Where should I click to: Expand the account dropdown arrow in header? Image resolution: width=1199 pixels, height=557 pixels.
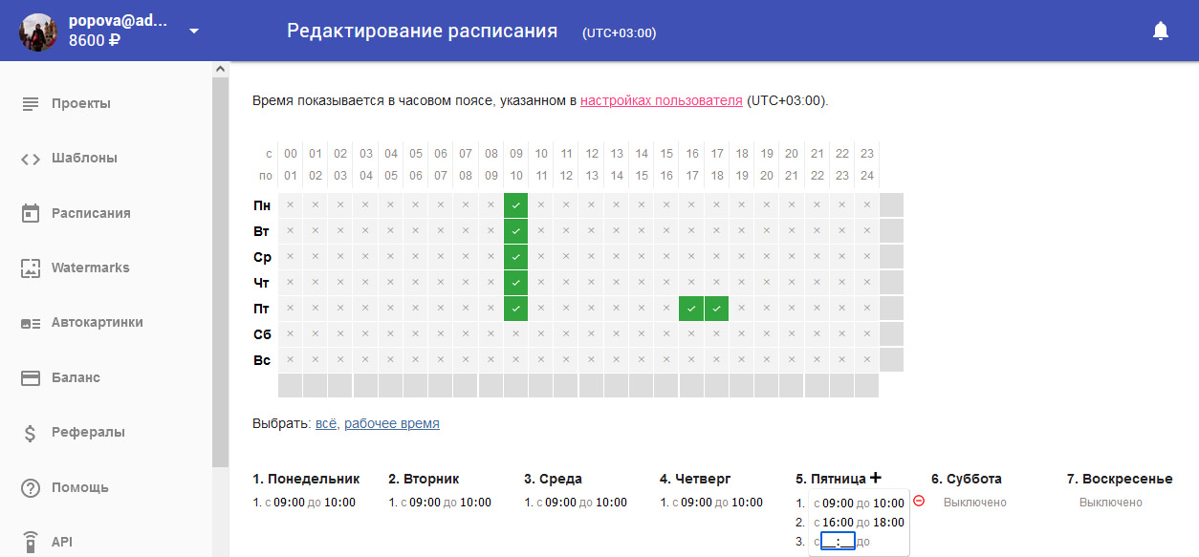194,31
